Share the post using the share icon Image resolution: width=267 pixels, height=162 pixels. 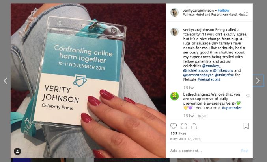pos(194,126)
